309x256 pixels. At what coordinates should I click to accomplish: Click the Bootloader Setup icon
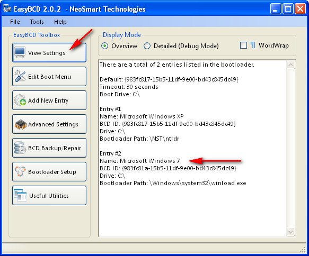[20, 171]
